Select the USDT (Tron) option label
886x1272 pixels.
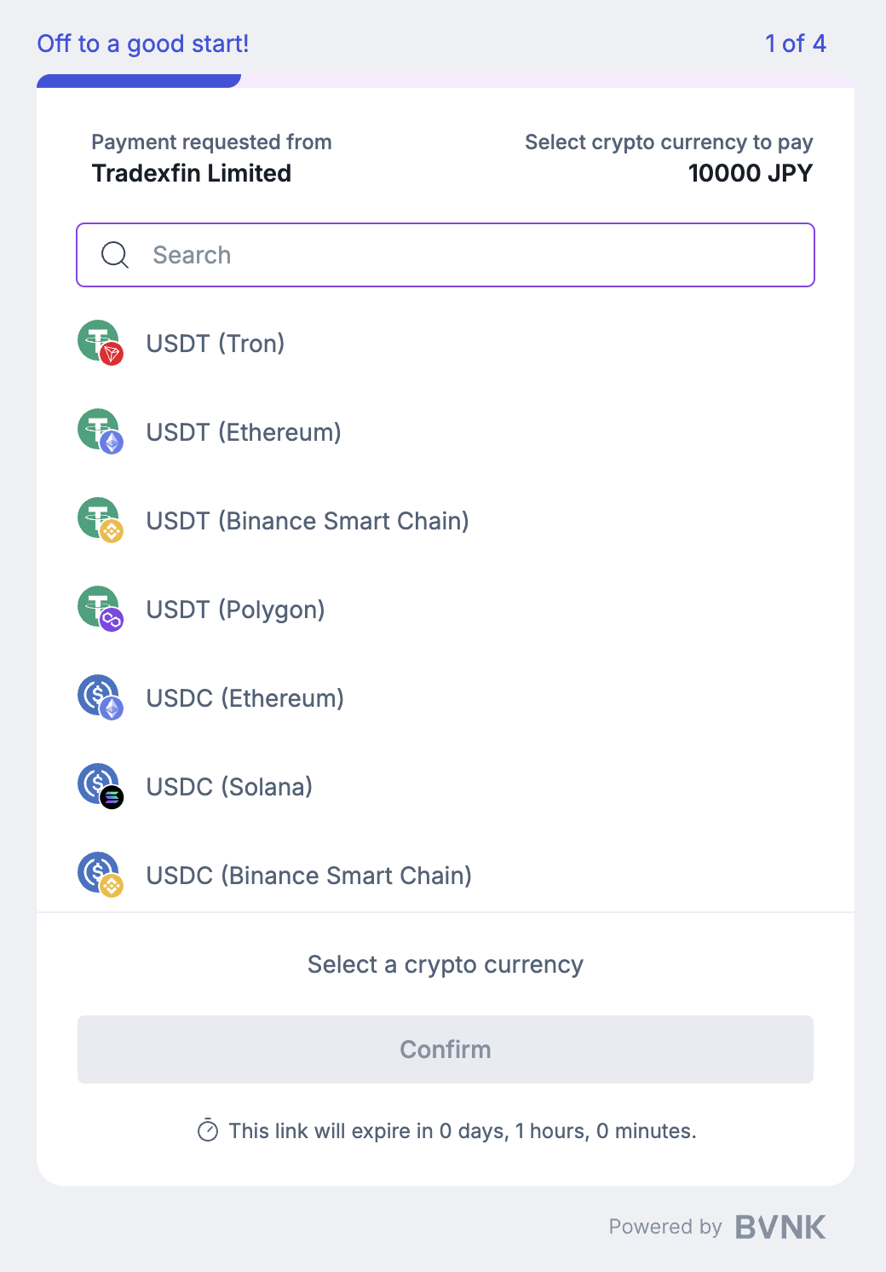(x=216, y=344)
